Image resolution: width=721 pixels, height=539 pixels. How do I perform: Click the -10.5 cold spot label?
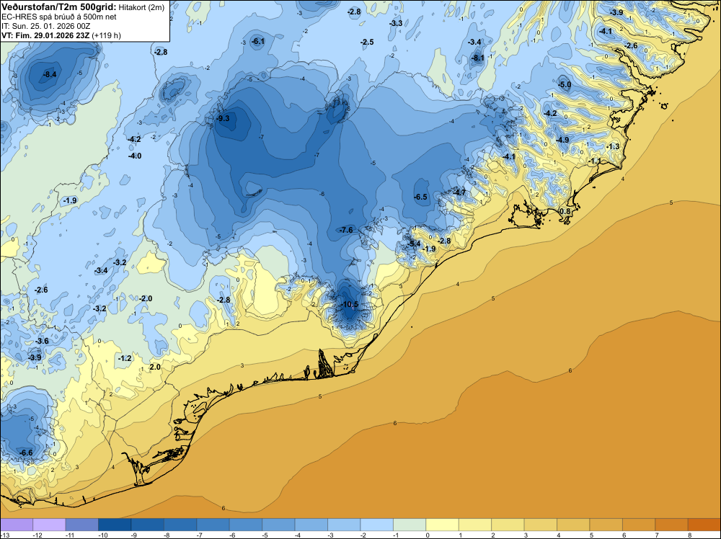[x=349, y=304]
